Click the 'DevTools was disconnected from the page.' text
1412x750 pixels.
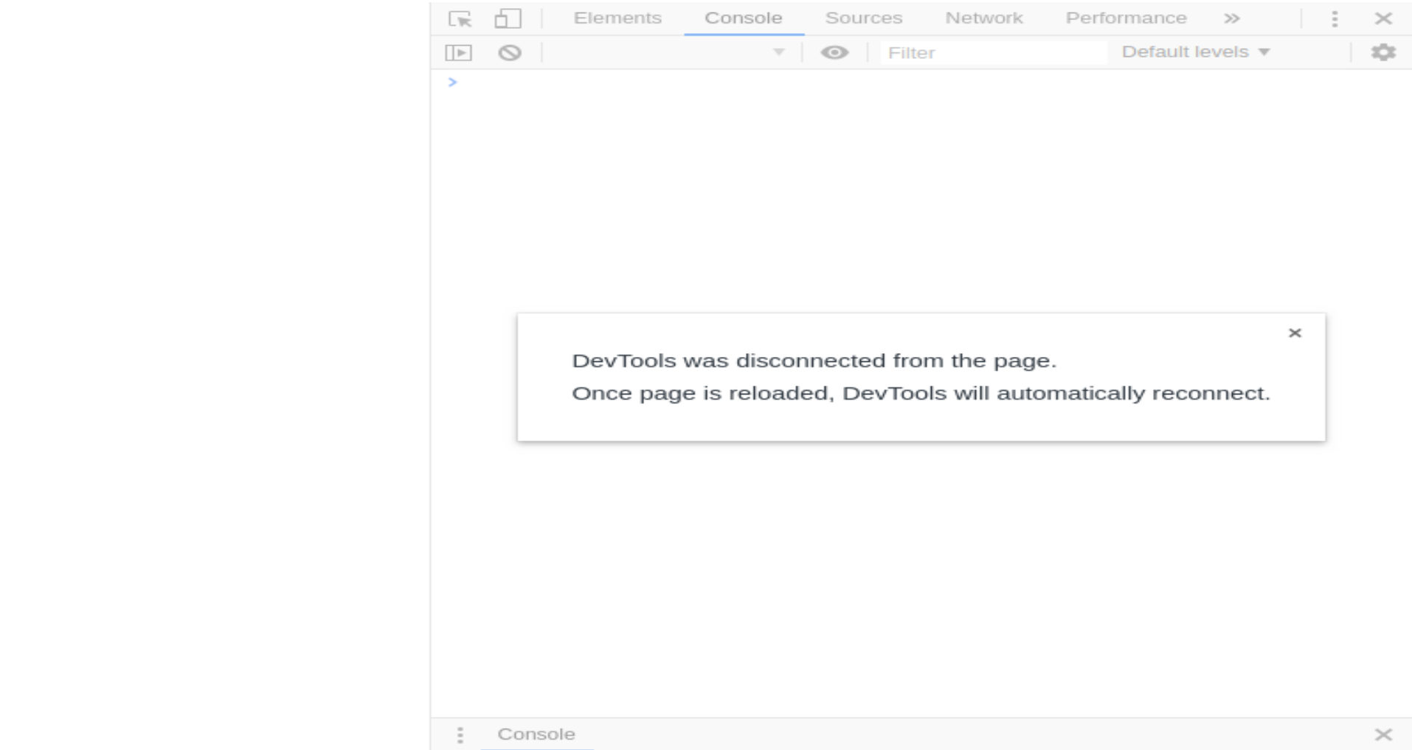[x=814, y=361]
